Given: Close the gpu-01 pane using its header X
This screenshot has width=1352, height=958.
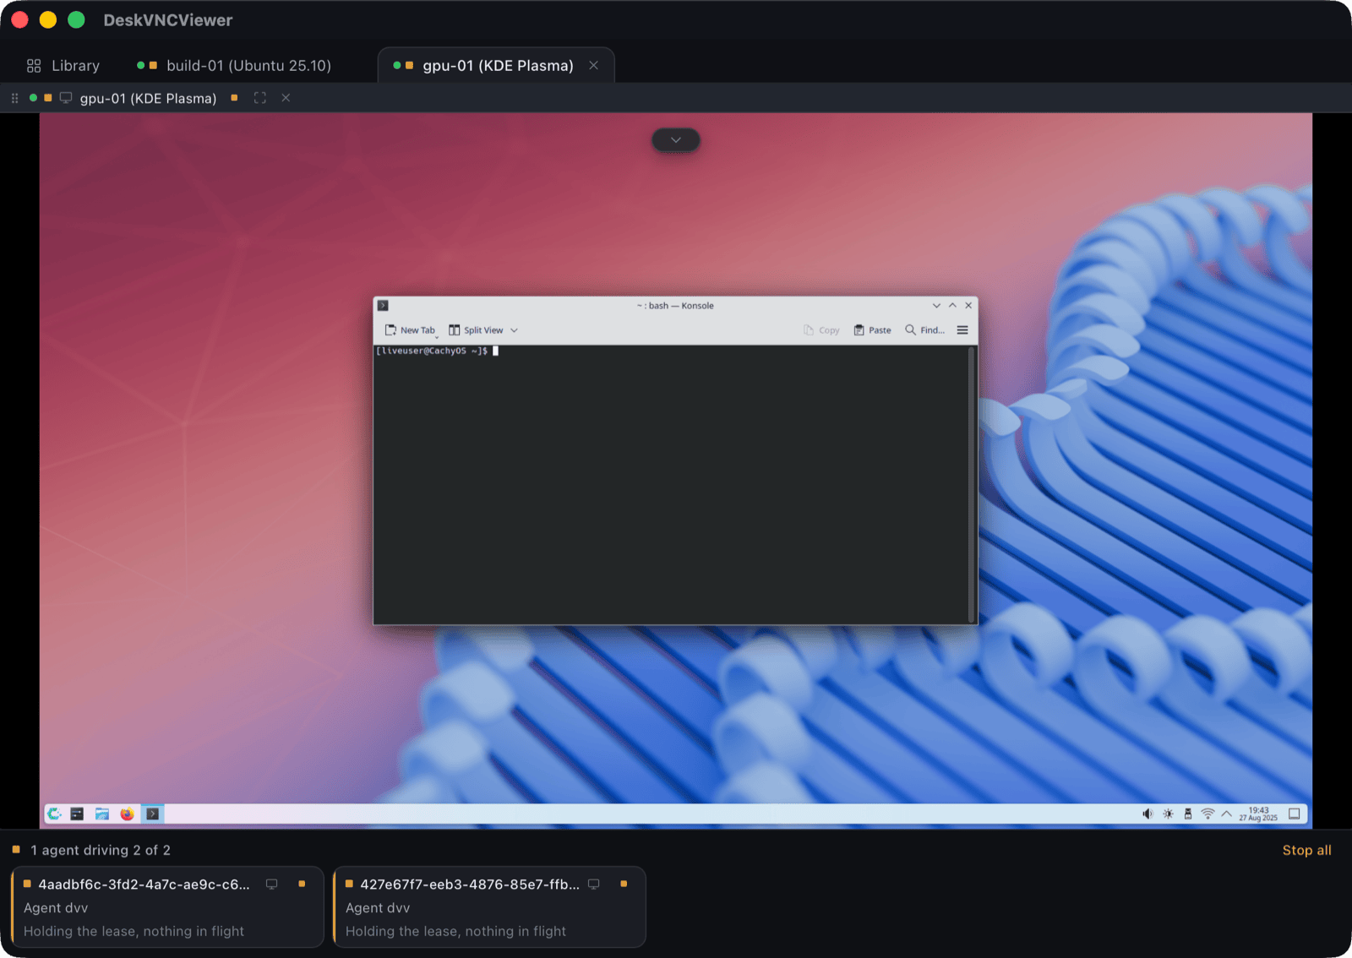Looking at the screenshot, I should point(286,98).
